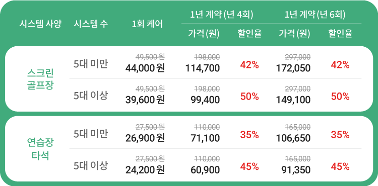The image size is (378, 186).
Task: Click the 106,650 six-visit contract price
Action: click(293, 138)
